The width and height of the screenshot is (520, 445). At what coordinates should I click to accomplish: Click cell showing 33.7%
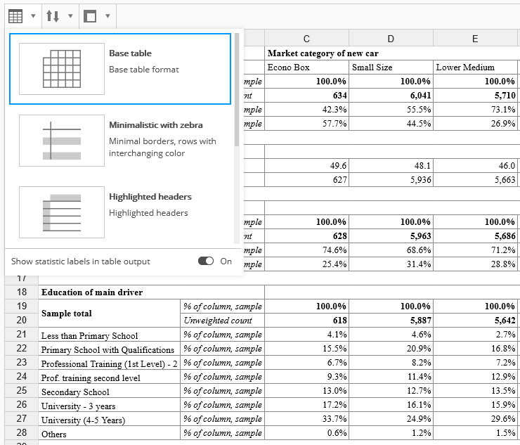point(307,419)
